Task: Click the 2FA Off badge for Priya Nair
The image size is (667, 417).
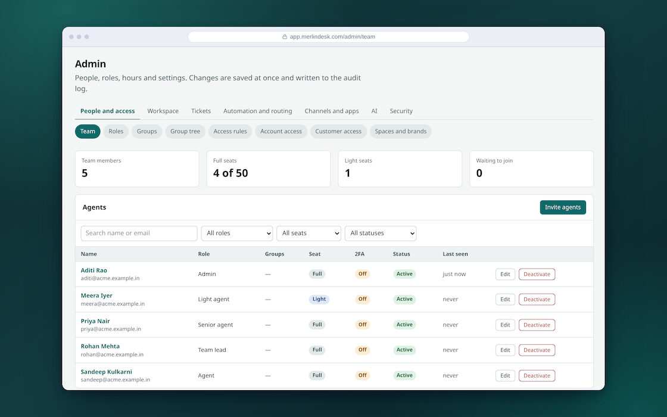Action: (363, 325)
